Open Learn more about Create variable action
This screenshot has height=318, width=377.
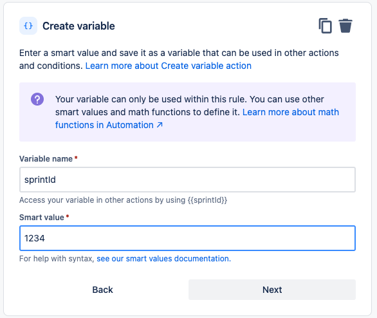[169, 66]
